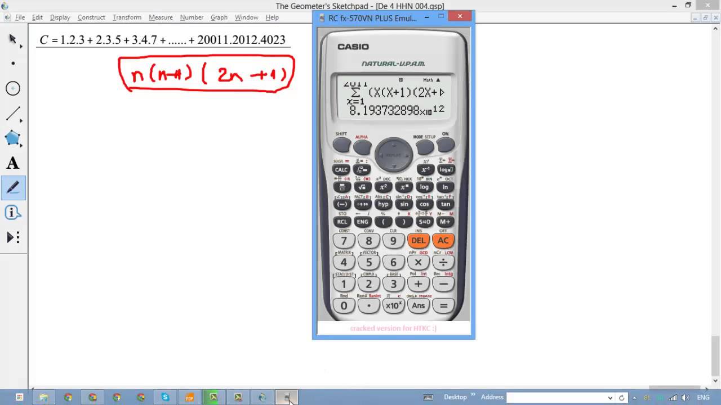Click the log base key
The height and width of the screenshot is (405, 721).
(446, 169)
